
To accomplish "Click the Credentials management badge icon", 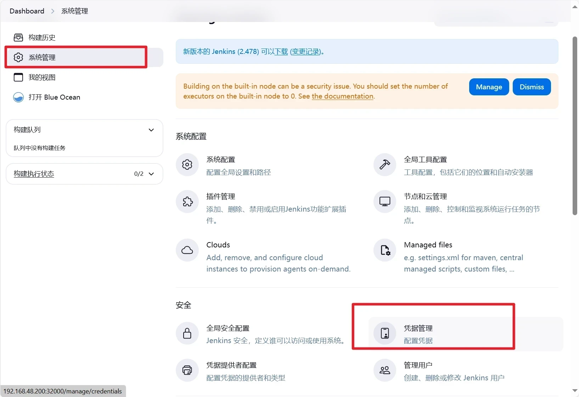I will point(384,333).
